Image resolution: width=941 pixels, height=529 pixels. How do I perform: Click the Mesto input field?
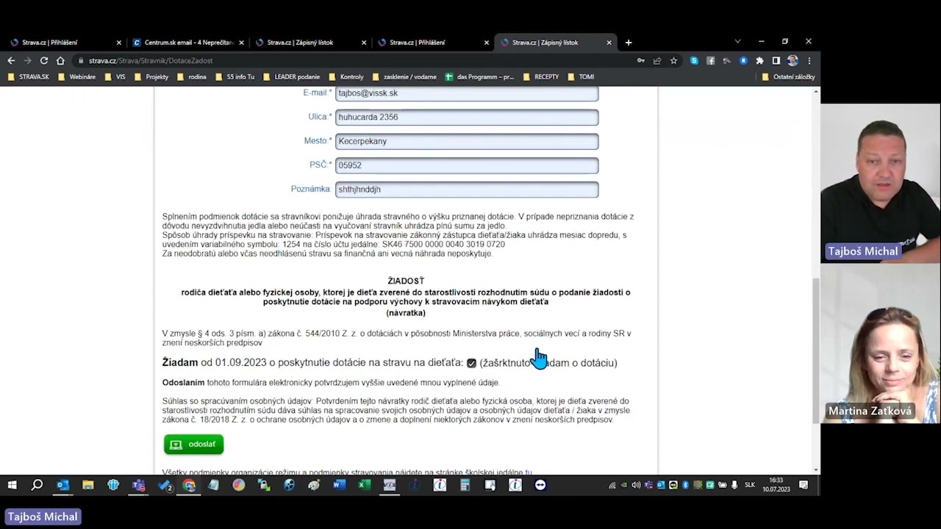click(x=467, y=141)
